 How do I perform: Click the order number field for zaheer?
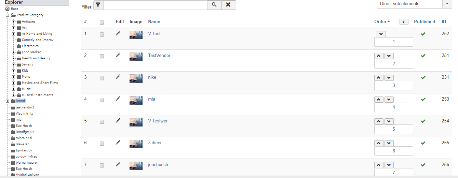(x=394, y=151)
